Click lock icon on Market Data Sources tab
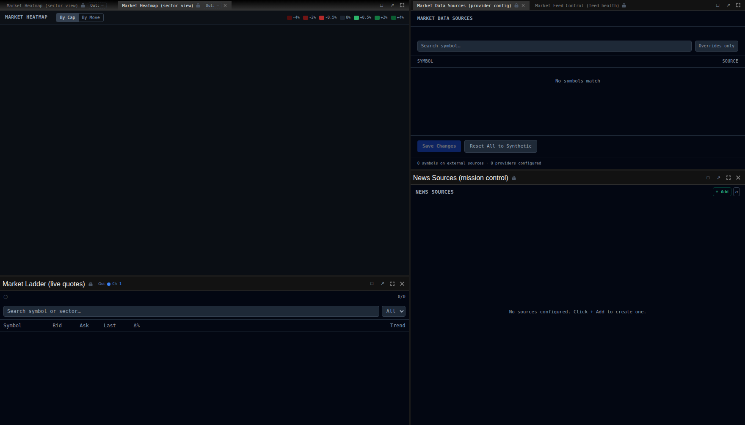Viewport: 745px width, 425px height. [516, 5]
